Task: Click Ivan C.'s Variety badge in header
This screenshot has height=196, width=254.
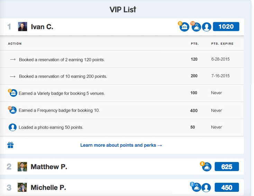Action: [184, 27]
